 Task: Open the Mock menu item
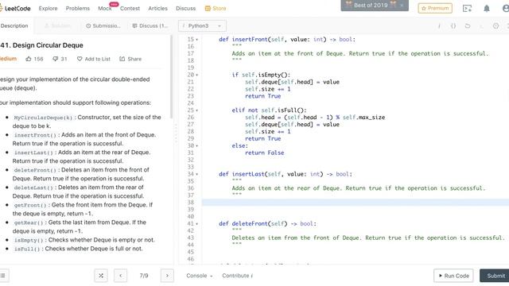tap(104, 9)
